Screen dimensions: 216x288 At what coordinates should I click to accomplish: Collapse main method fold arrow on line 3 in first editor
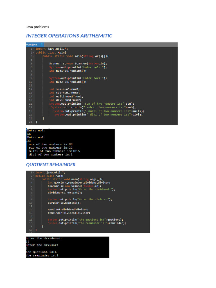[33, 56]
